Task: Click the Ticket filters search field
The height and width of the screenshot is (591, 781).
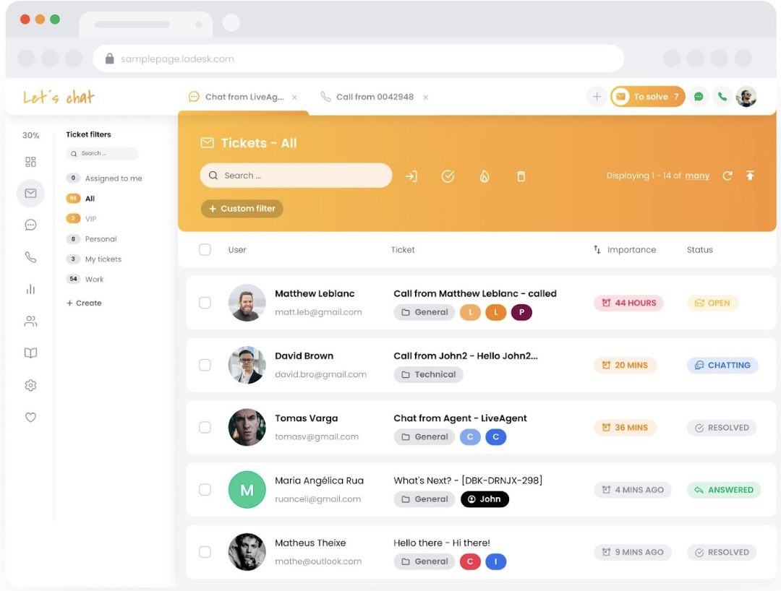Action: [102, 153]
